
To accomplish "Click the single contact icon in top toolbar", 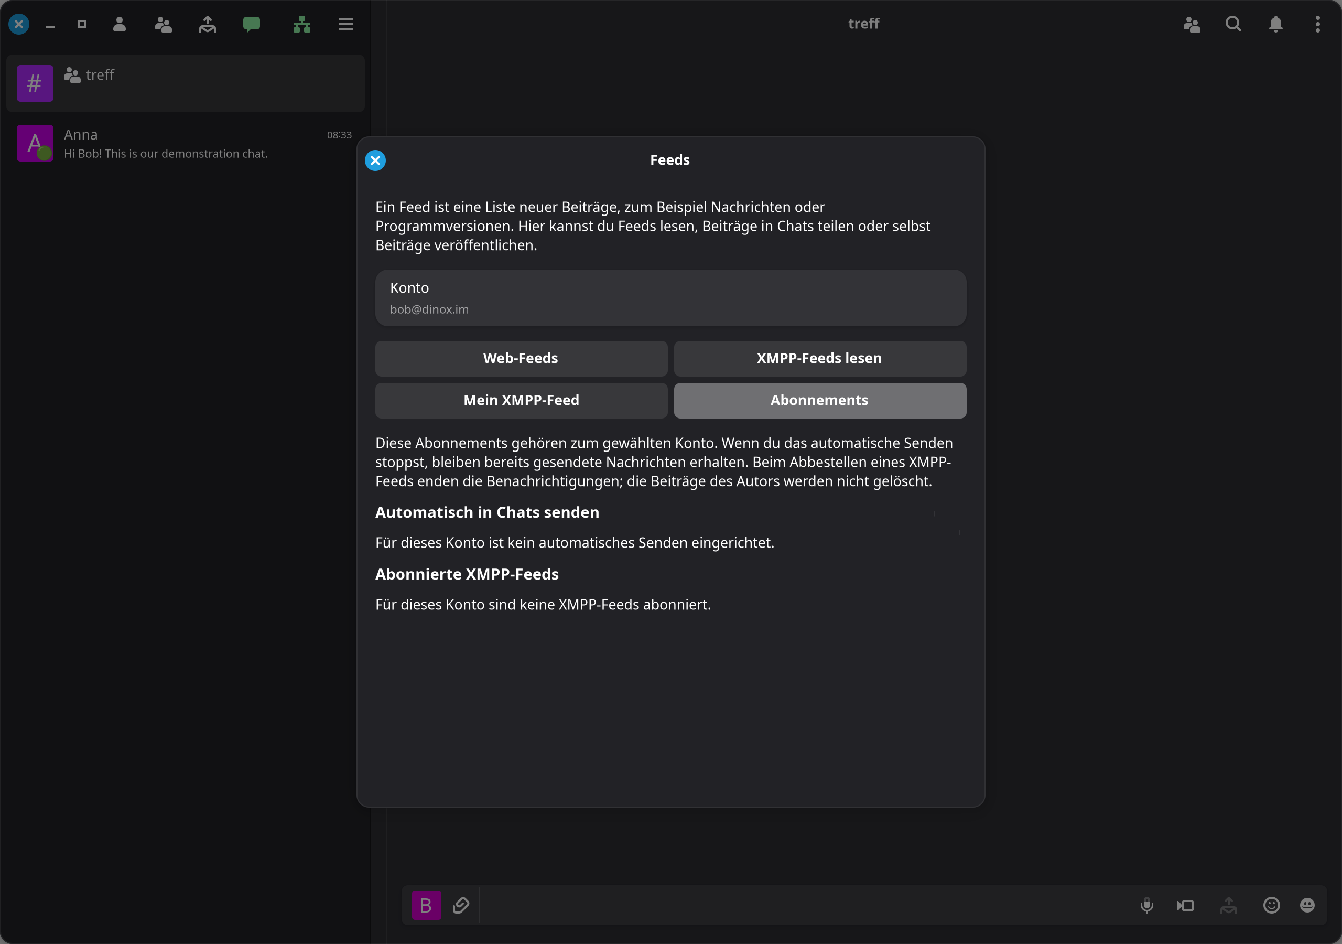I will 119,24.
